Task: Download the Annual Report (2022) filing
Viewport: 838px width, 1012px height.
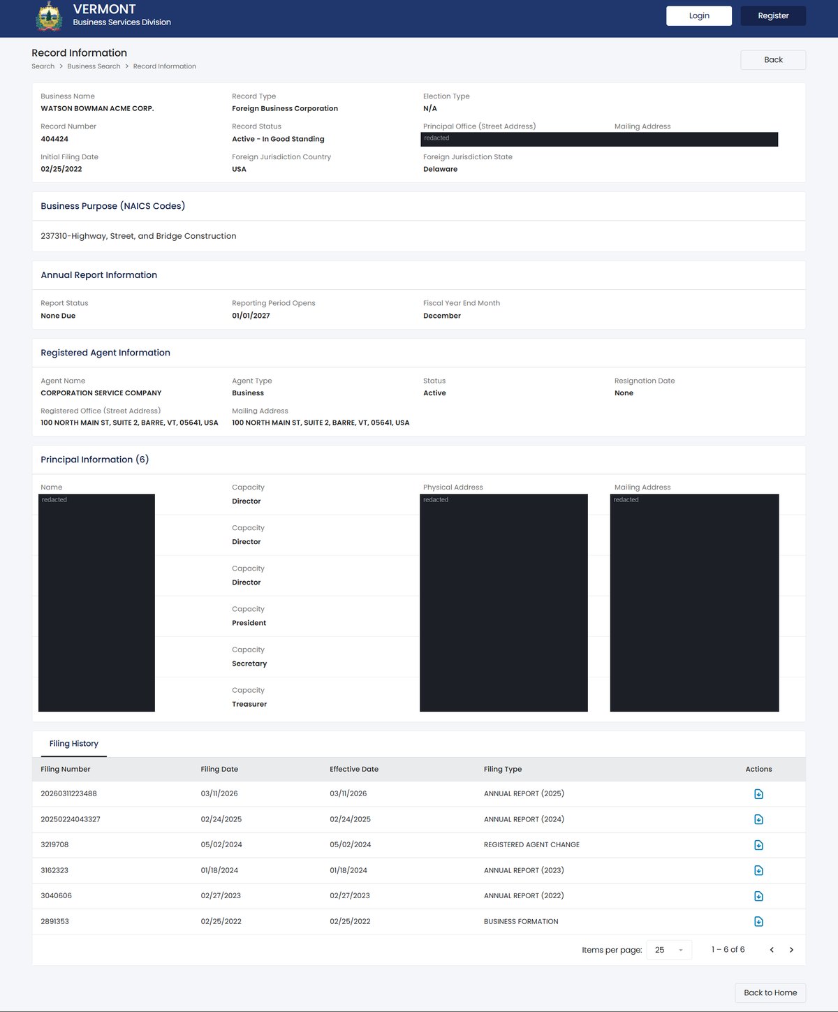Action: click(758, 896)
